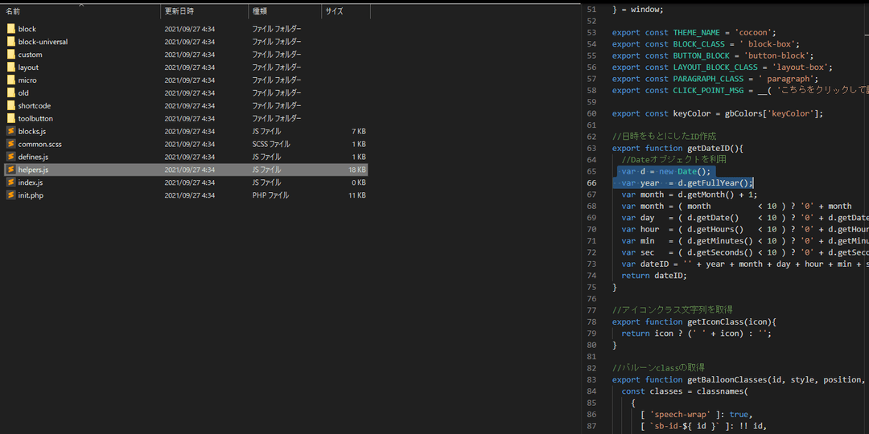This screenshot has height=434, width=869.
Task: Click line number 78 in editor gutter
Action: coord(591,321)
